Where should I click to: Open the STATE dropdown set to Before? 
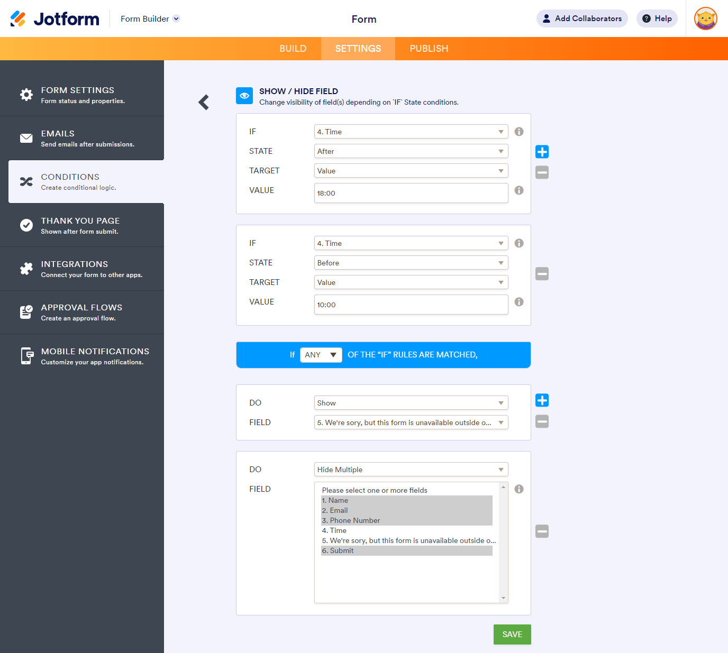tap(411, 263)
